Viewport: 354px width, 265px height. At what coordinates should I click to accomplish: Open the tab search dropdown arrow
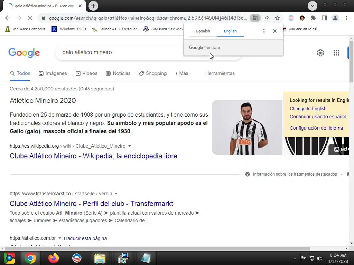click(313, 6)
